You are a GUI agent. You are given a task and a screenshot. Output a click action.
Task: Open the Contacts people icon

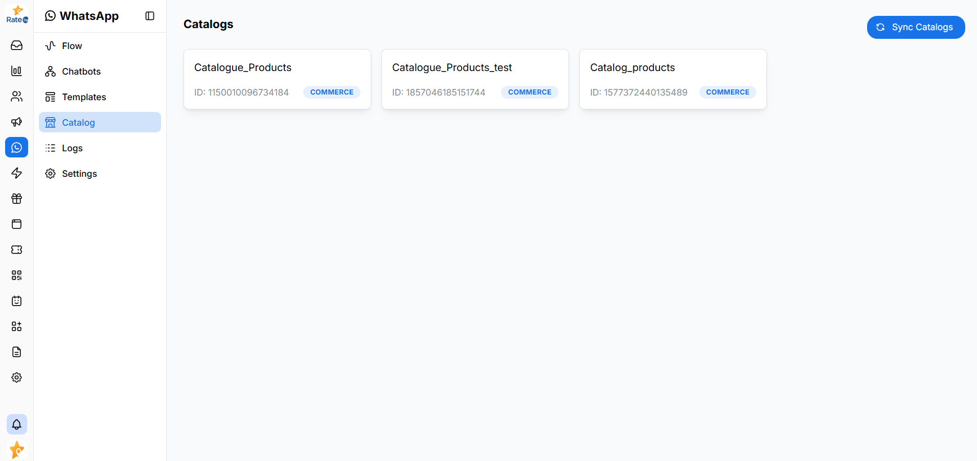pyautogui.click(x=16, y=96)
